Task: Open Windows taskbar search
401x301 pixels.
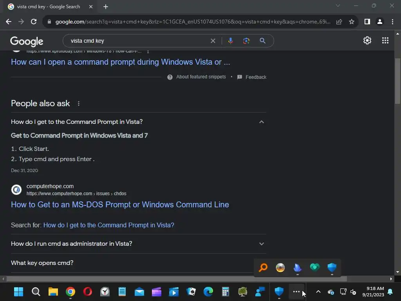Action: click(x=36, y=292)
